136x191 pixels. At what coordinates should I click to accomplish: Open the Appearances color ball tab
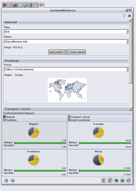click(31, 5)
